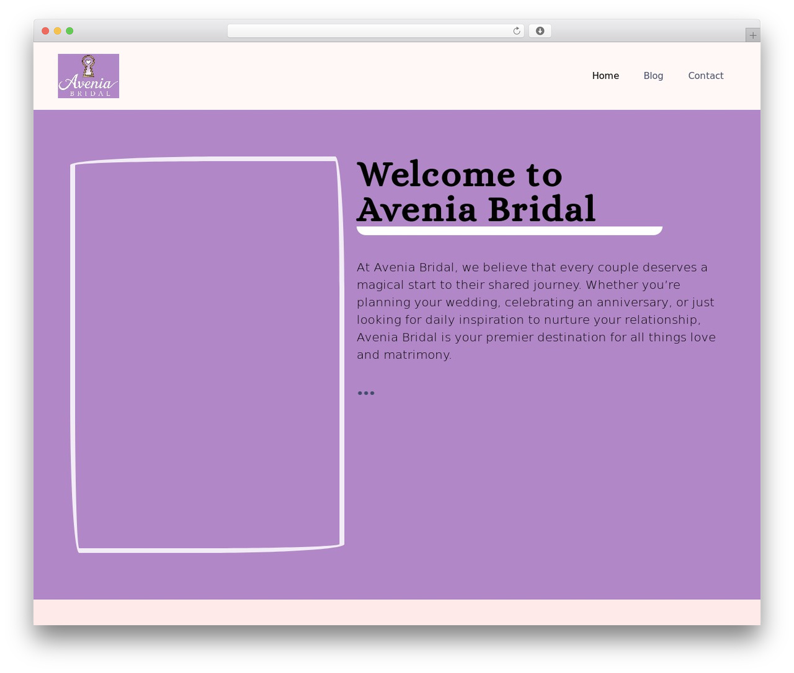Reload the page in the browser

coord(517,31)
